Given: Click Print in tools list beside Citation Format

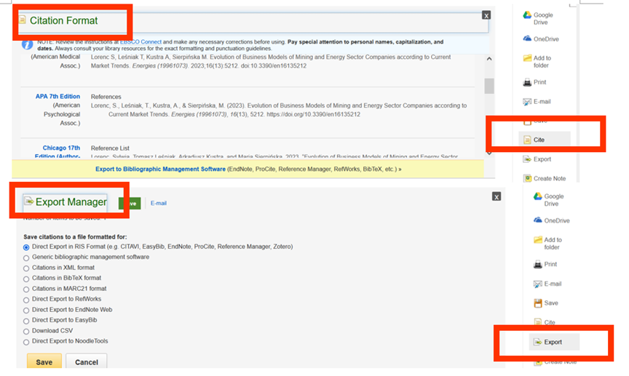Looking at the screenshot, I should pos(534,82).
